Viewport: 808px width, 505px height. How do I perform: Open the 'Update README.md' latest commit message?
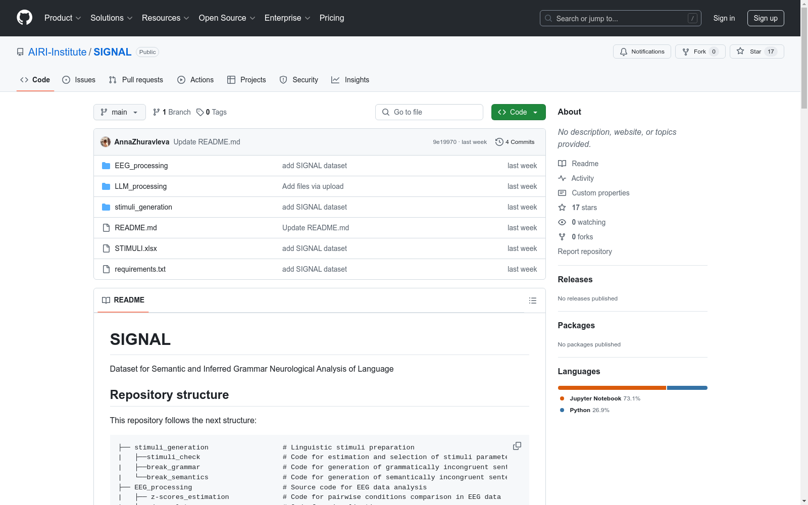207,142
